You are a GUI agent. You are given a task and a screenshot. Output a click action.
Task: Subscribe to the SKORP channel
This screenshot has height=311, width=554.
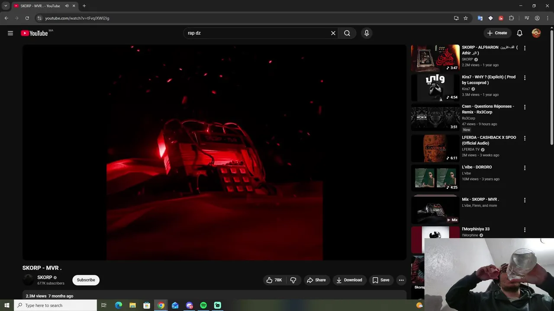[x=86, y=280]
